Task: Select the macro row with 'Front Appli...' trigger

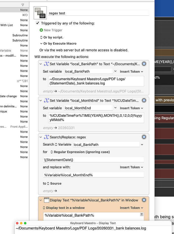Action: tap(14, 127)
